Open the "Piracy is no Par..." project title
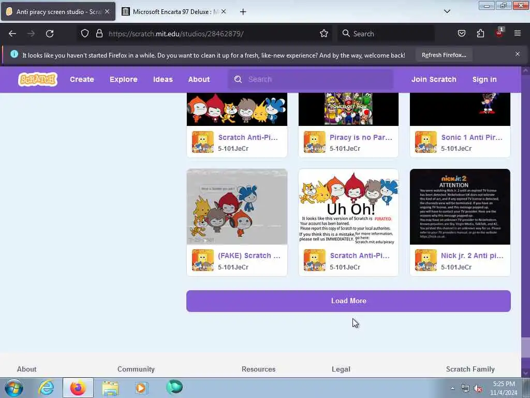The image size is (530, 398). pos(361,137)
